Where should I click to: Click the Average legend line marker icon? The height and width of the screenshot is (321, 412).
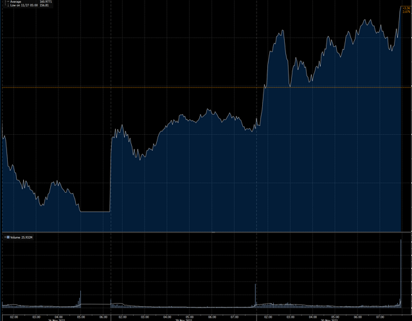pos(5,2)
